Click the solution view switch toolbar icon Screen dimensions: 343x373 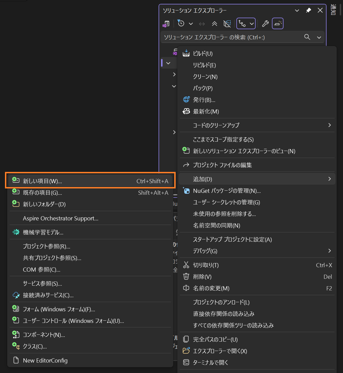[166, 24]
